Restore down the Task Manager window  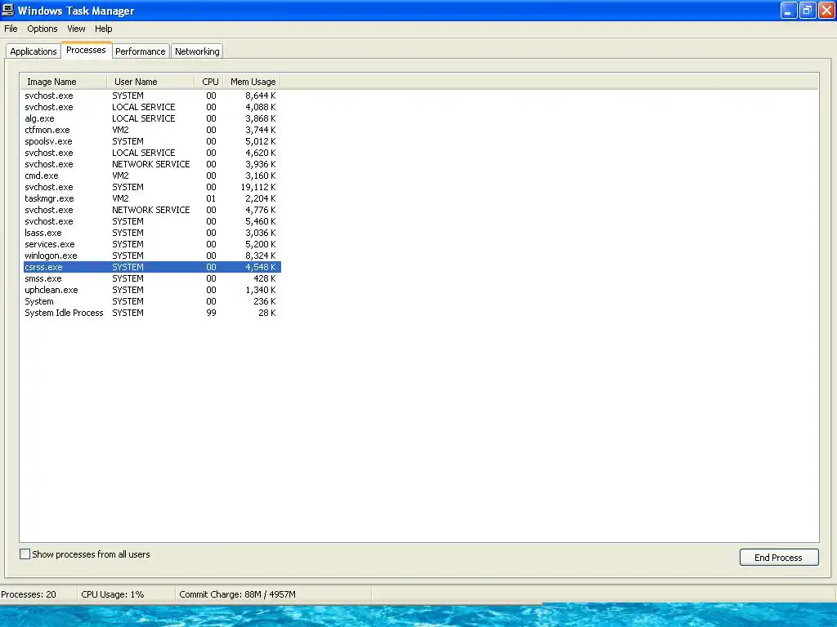pyautogui.click(x=808, y=10)
